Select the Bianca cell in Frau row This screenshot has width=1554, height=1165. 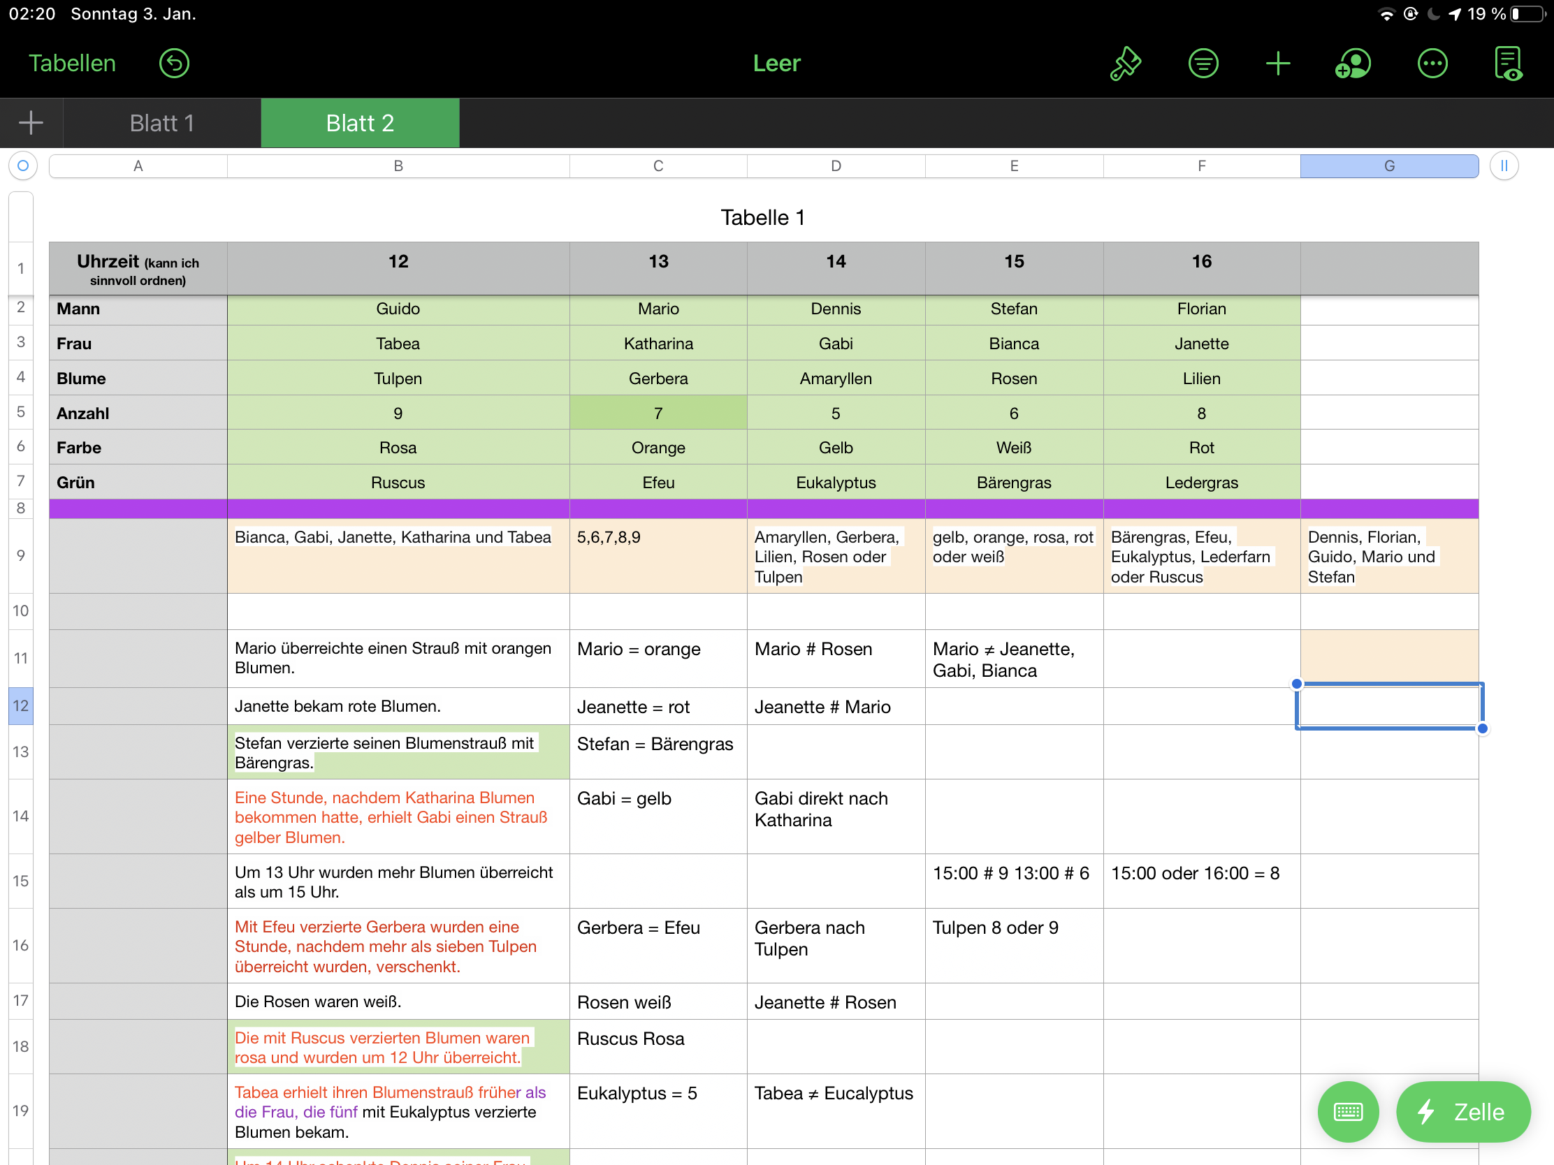[1014, 344]
